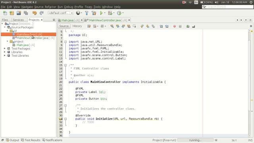Click the Toggle Bookmark icon
The height and width of the screenshot is (143, 254).
click(153, 26)
